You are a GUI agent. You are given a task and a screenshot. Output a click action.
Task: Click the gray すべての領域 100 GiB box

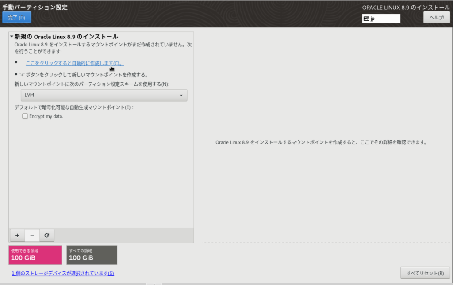pos(92,255)
